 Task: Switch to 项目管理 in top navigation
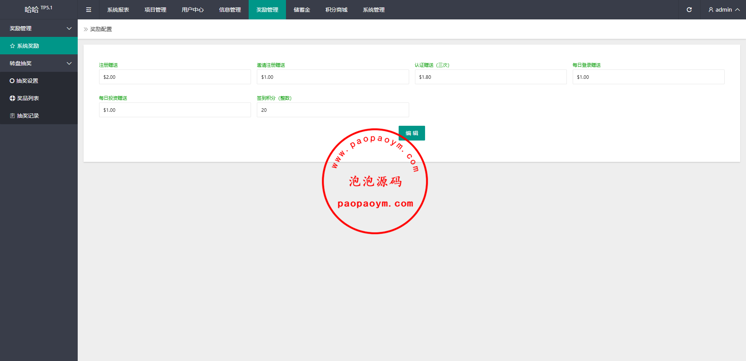pos(155,10)
